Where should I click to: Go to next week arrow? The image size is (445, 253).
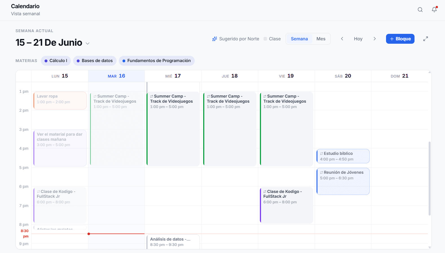(x=375, y=39)
